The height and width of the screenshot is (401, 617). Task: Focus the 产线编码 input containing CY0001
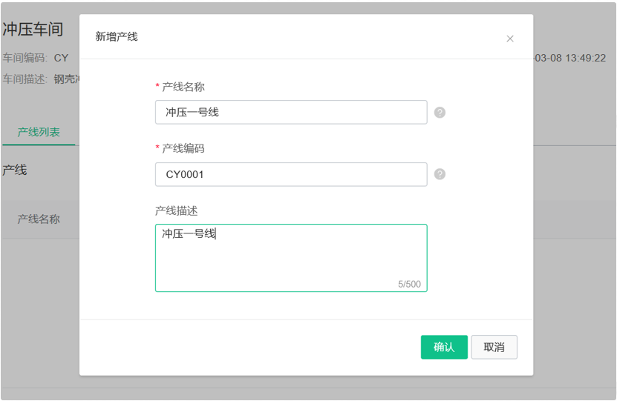pyautogui.click(x=291, y=174)
